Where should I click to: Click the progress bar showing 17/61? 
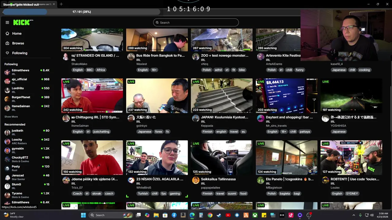(81, 12)
